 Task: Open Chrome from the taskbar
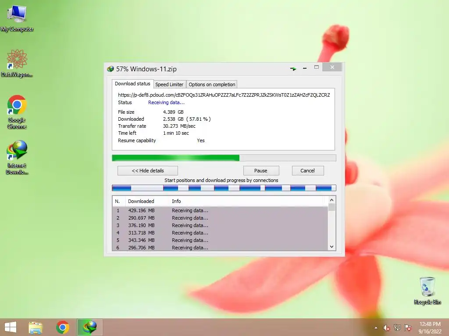(62, 327)
